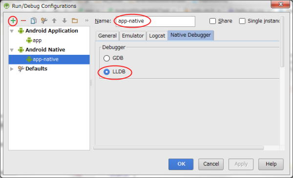Click the Android Application robot icon
The image size is (293, 178).
tap(21, 31)
